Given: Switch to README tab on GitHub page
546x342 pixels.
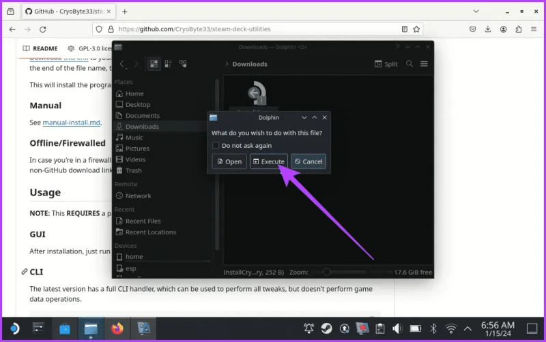Looking at the screenshot, I should point(40,48).
